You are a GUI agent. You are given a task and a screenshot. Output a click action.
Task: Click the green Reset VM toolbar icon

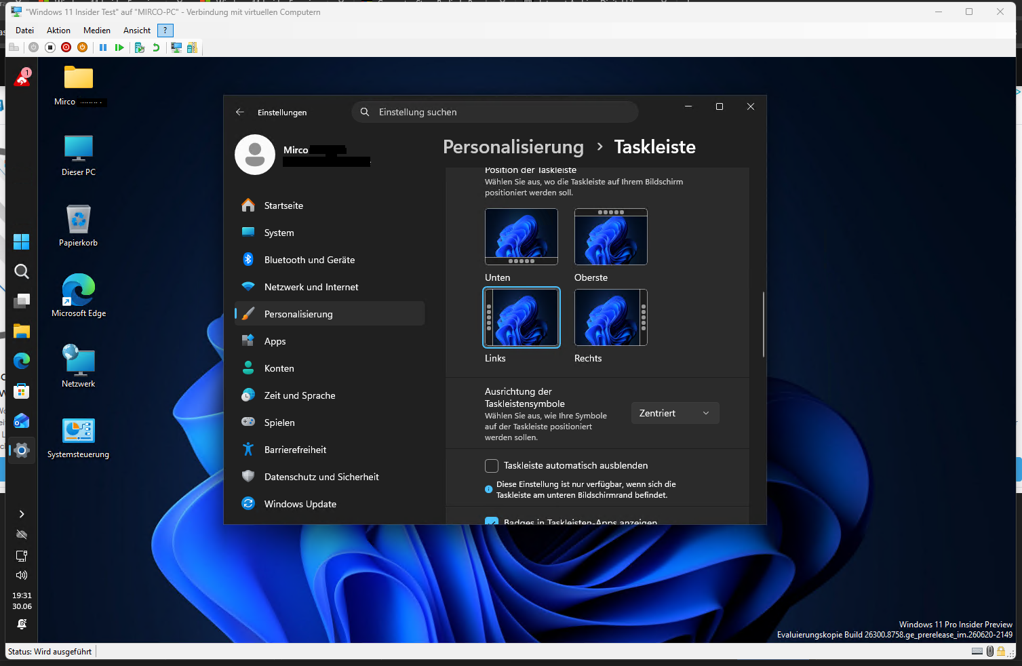119,47
